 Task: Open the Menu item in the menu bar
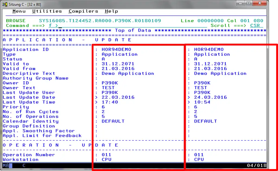[x=19, y=11]
